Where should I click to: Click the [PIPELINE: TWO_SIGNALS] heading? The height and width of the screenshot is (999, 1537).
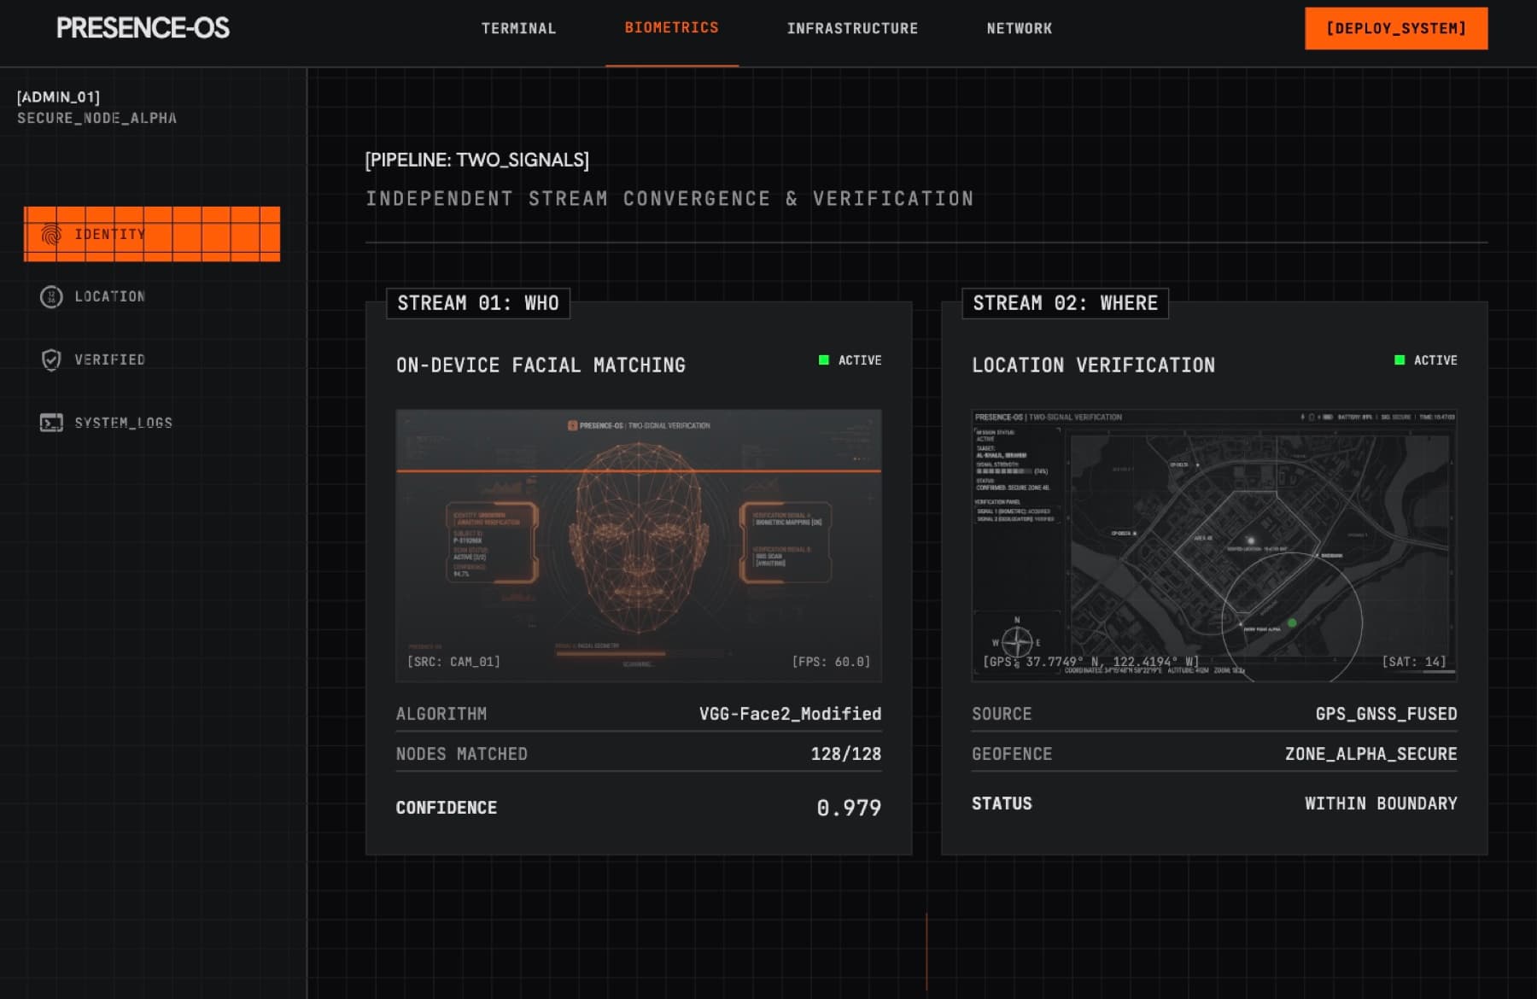476,160
